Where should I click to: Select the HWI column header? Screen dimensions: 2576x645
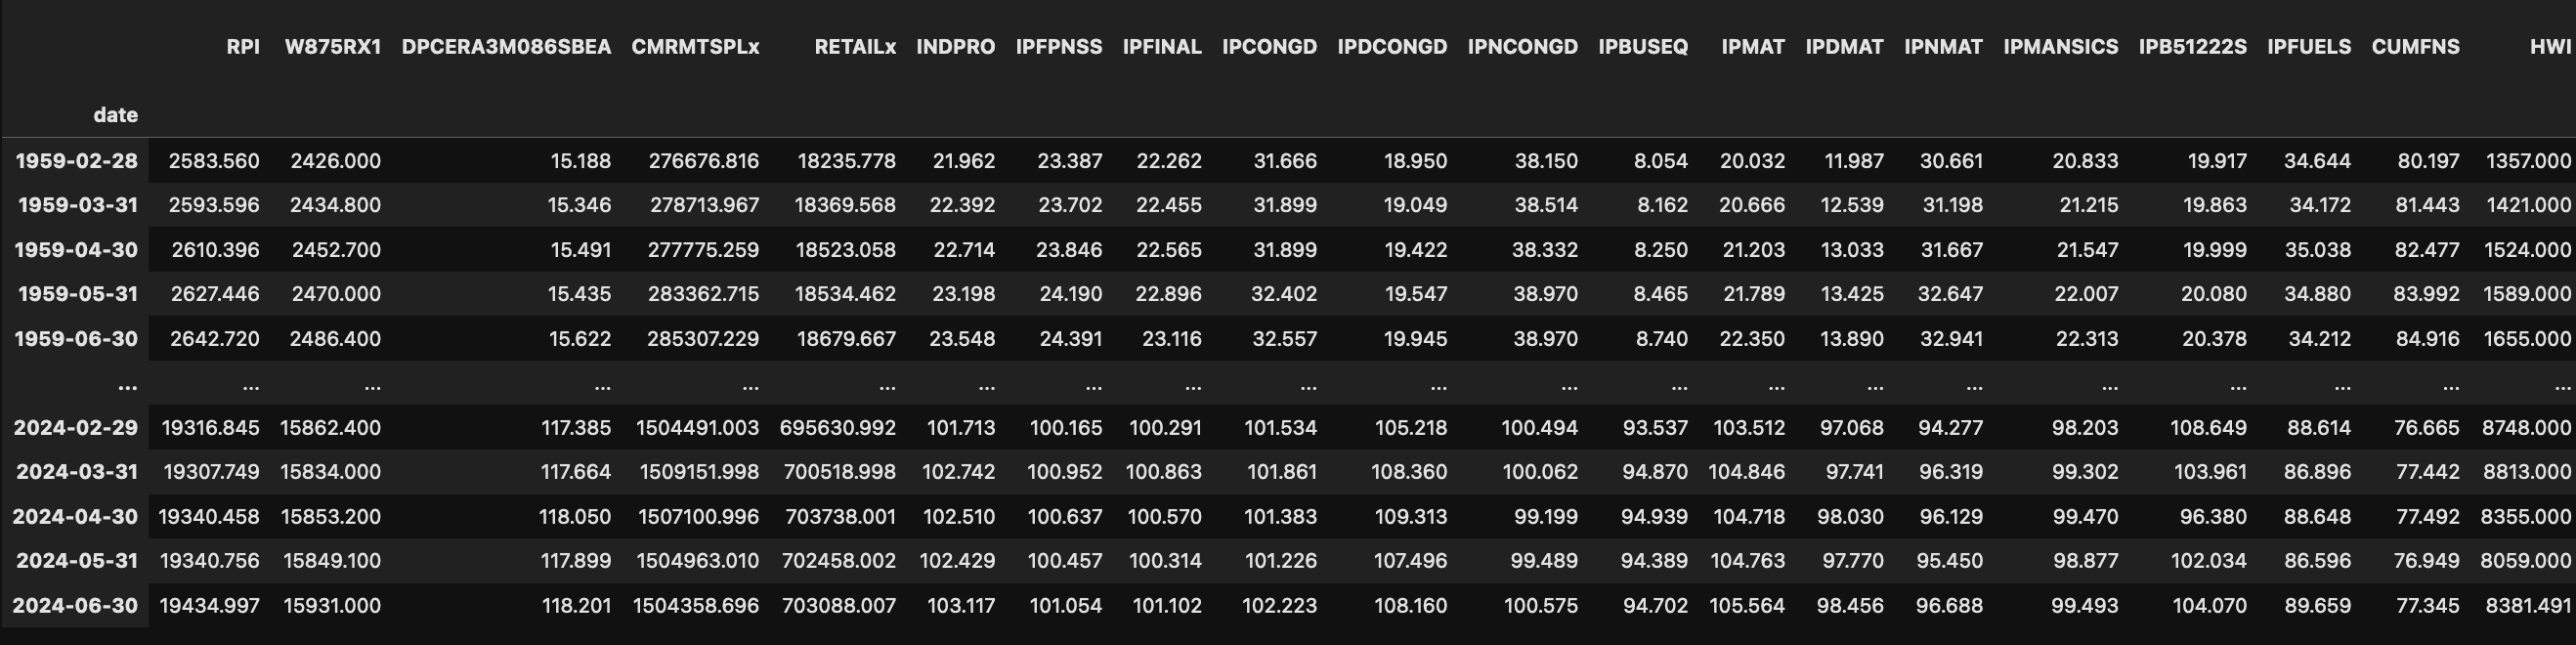point(2549,47)
